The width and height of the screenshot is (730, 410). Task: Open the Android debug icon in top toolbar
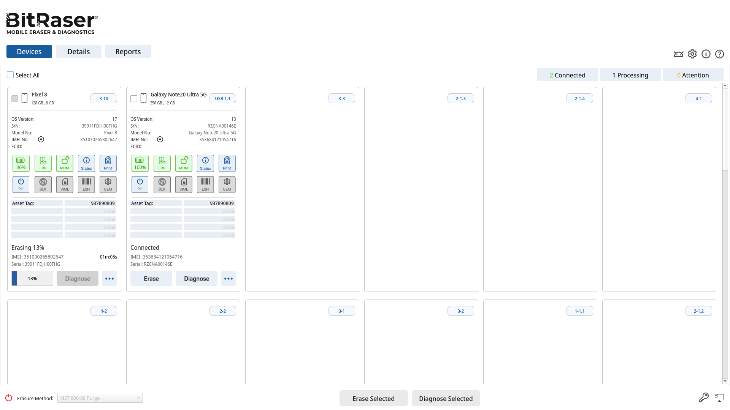[x=679, y=54]
